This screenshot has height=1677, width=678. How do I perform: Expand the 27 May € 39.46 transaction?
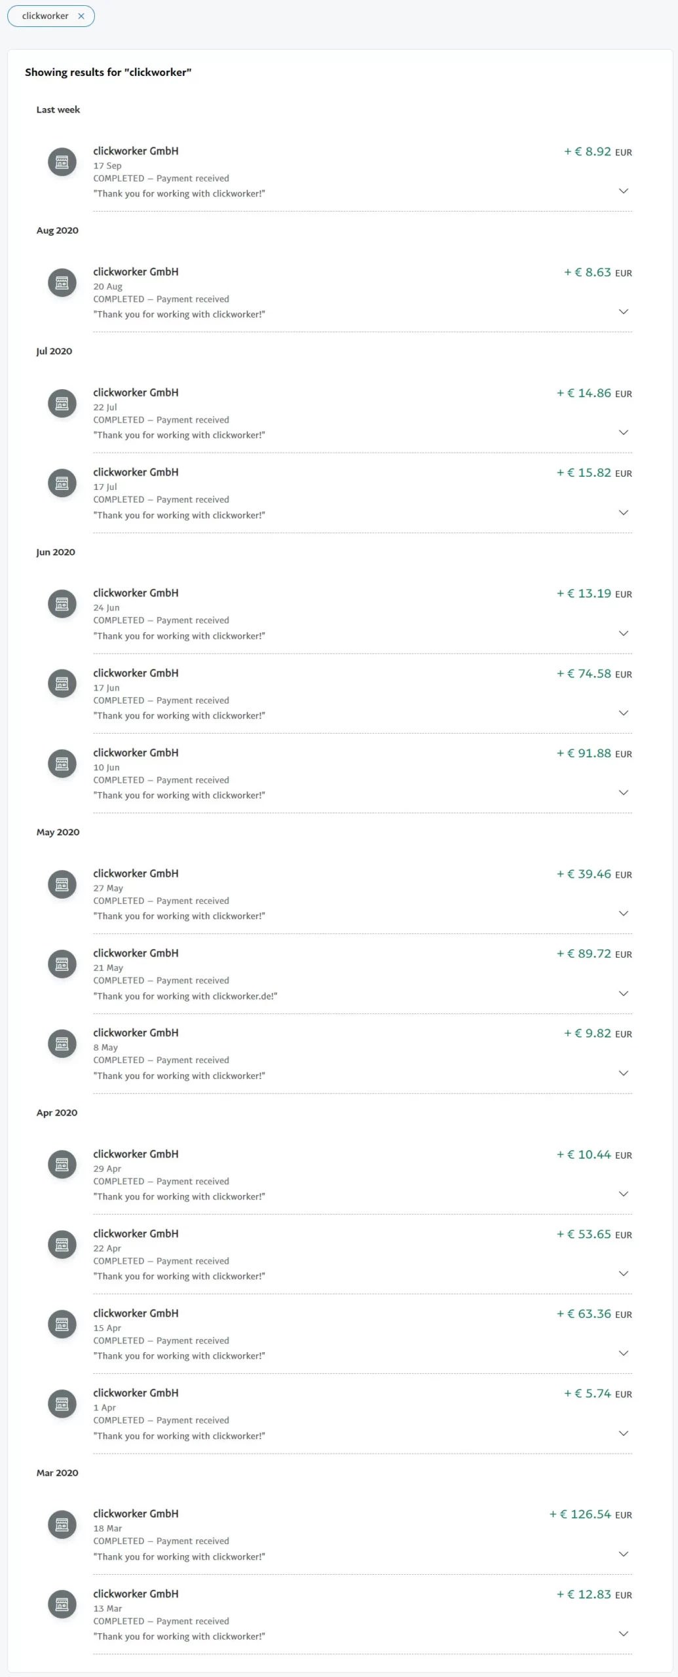pyautogui.click(x=624, y=913)
